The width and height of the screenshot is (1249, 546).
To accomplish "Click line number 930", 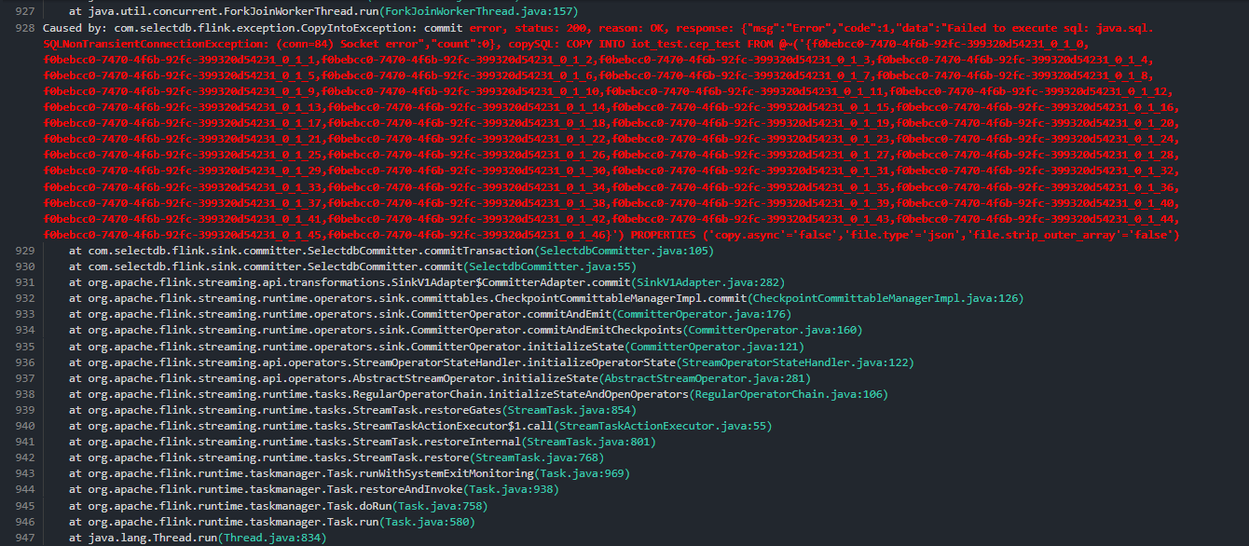I will pos(24,266).
